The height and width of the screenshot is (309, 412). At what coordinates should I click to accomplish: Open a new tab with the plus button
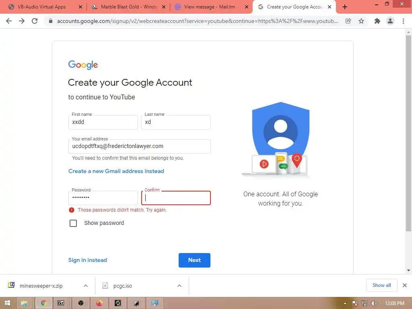[345, 7]
